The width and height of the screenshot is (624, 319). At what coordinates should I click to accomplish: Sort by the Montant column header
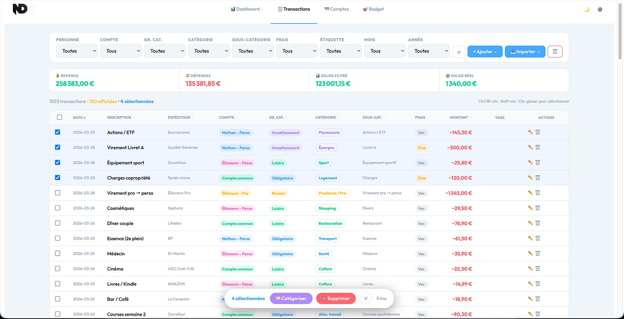(460, 118)
